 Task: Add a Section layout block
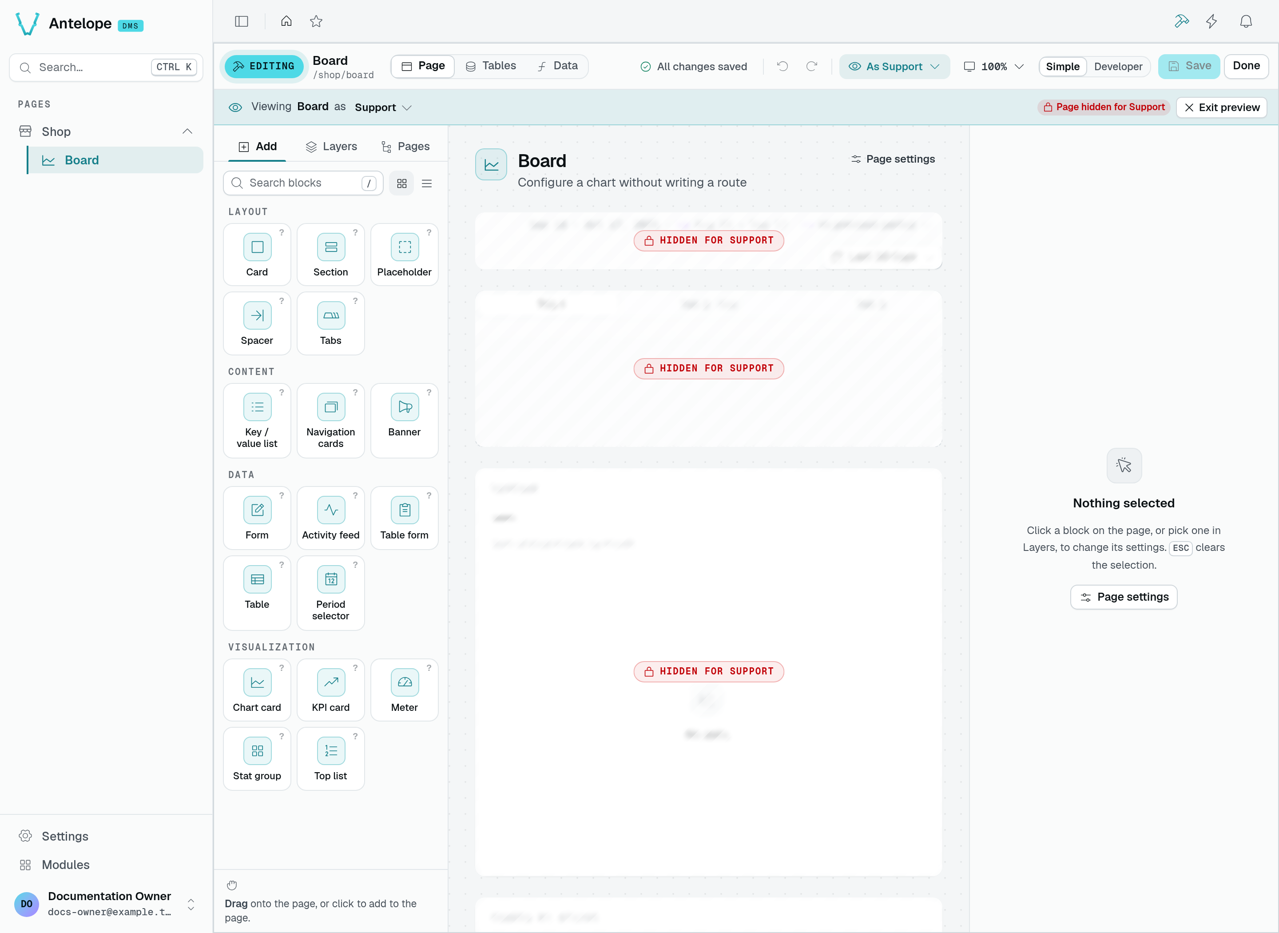(331, 255)
